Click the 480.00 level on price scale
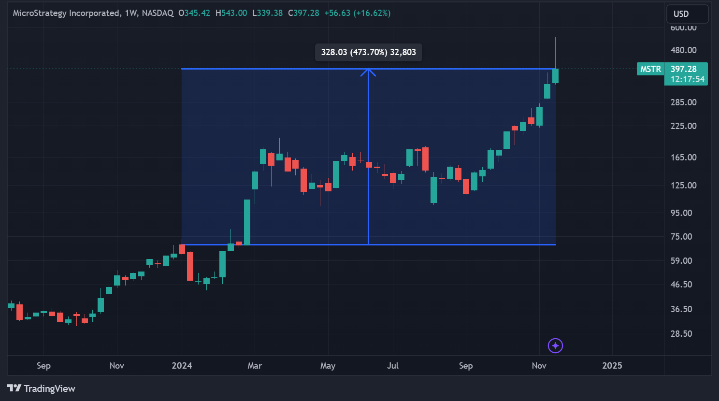The height and width of the screenshot is (401, 719). coord(683,50)
